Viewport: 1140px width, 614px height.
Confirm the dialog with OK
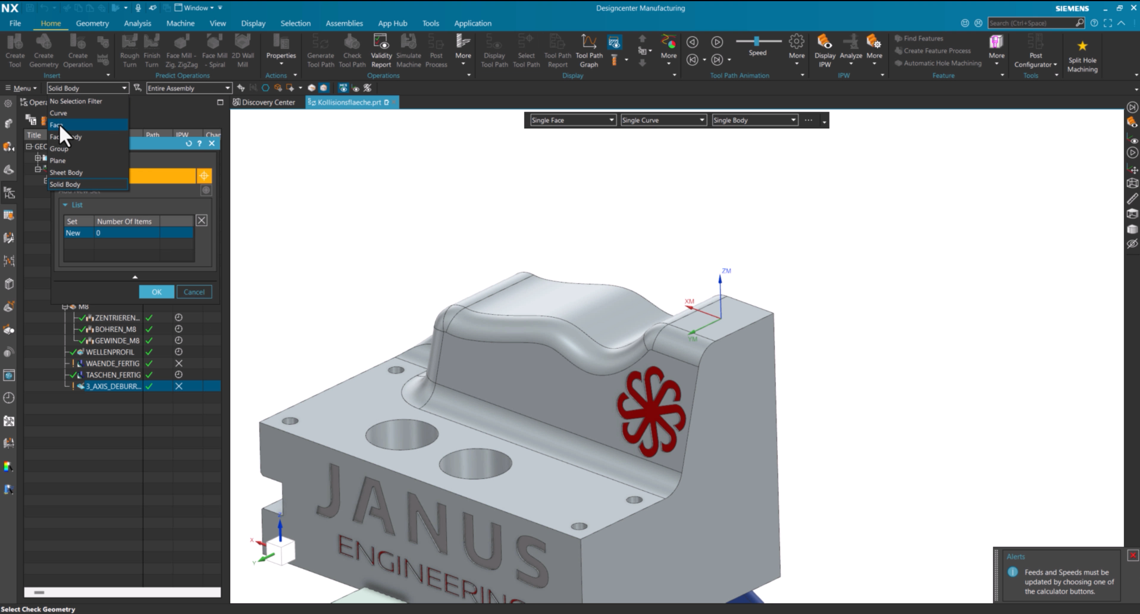[156, 292]
